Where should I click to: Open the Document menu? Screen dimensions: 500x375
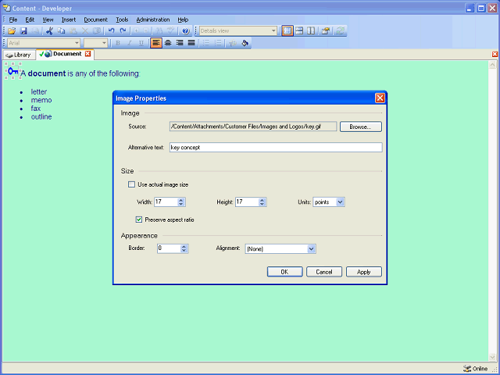point(95,20)
